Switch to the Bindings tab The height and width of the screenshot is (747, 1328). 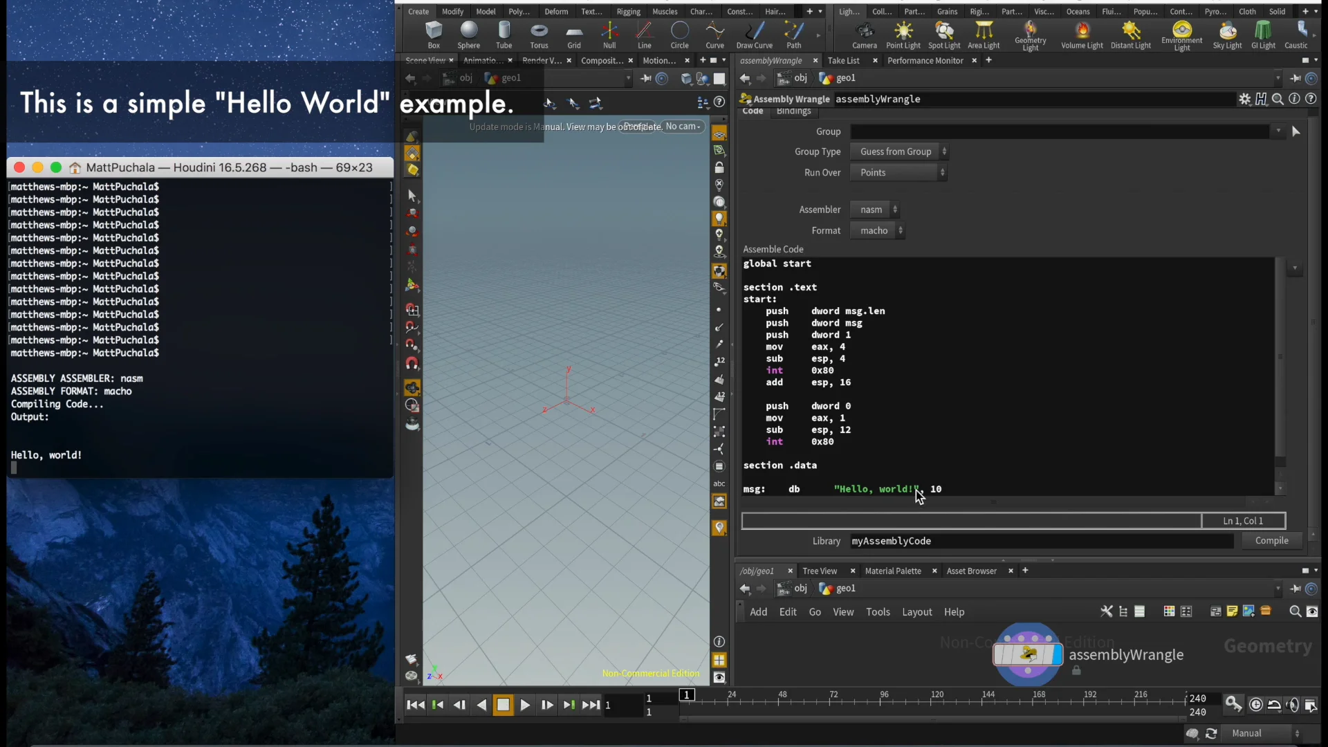793,111
